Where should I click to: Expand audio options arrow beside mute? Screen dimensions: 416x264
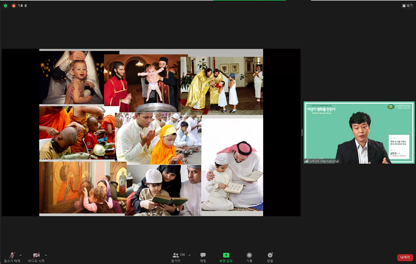[20, 255]
